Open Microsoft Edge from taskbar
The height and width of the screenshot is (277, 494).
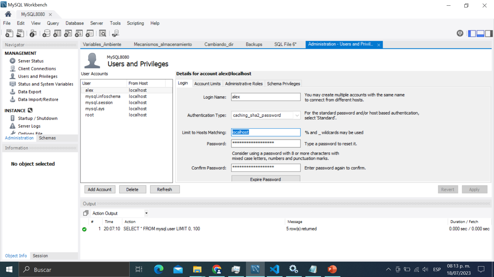[159, 269]
